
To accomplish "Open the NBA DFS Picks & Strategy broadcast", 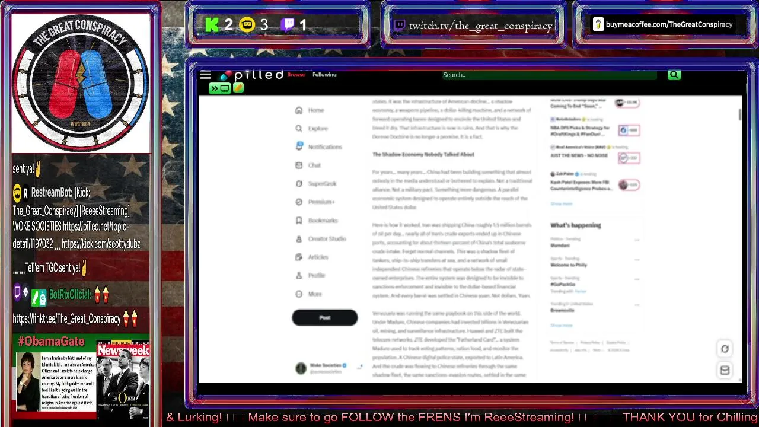I will coord(579,130).
